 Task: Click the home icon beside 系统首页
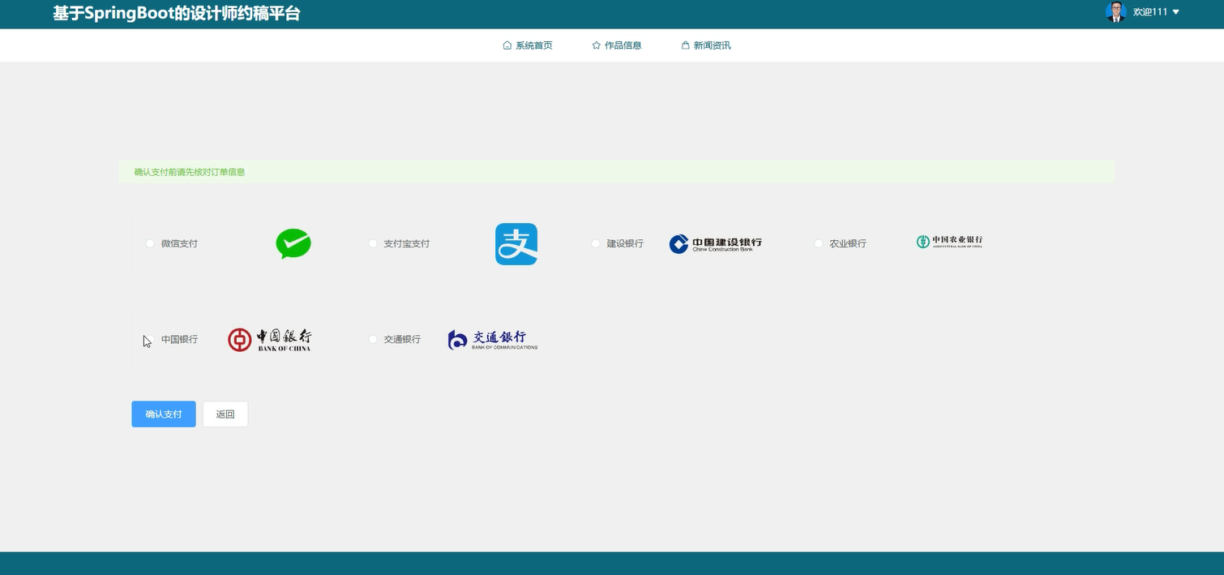(507, 45)
